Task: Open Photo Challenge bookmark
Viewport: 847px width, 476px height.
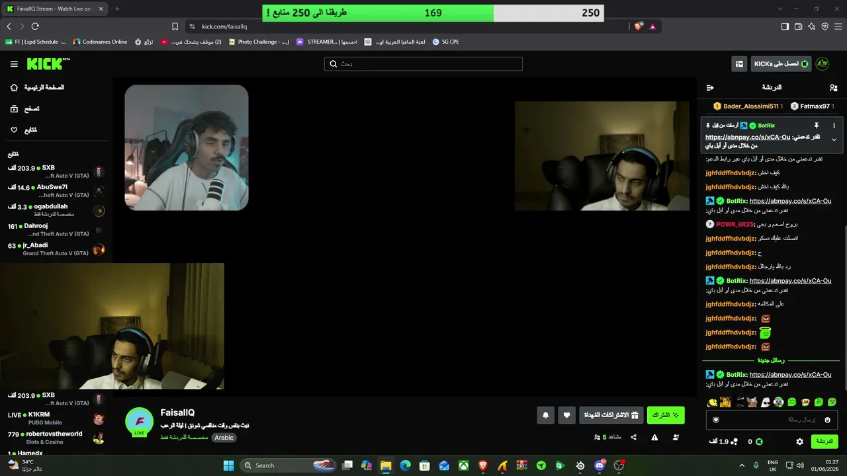Action: pos(259,42)
